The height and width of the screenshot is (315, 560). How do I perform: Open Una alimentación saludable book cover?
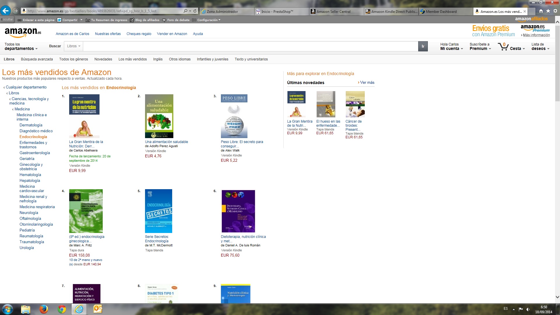coord(159,116)
